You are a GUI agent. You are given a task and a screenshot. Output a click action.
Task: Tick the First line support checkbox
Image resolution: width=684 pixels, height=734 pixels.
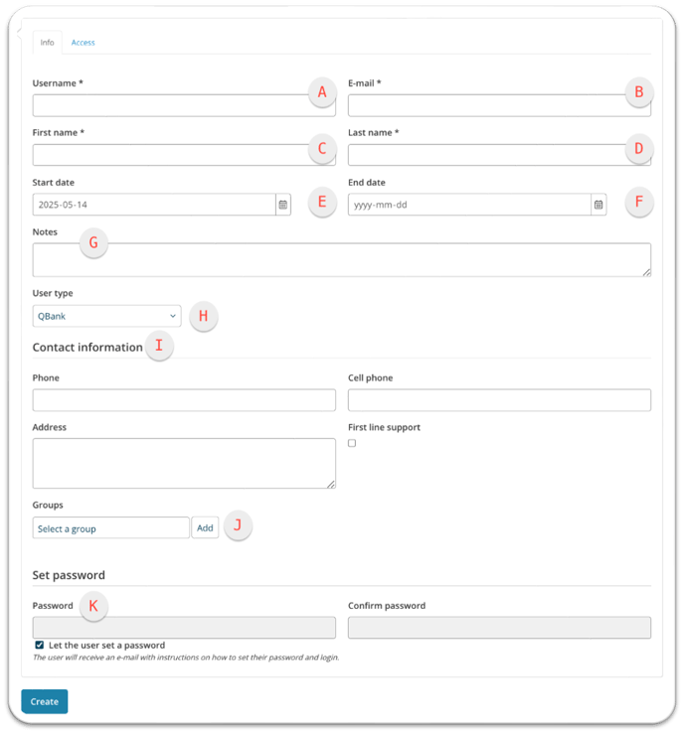[x=352, y=443]
